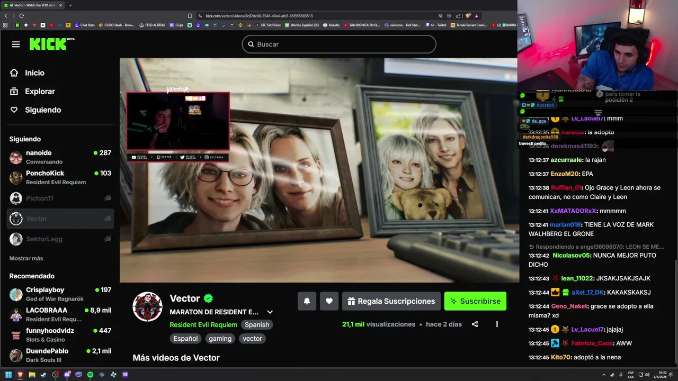Viewport: 678px width, 381px height.
Task: Click Ruffian_01 username in chat
Action: tap(566, 188)
